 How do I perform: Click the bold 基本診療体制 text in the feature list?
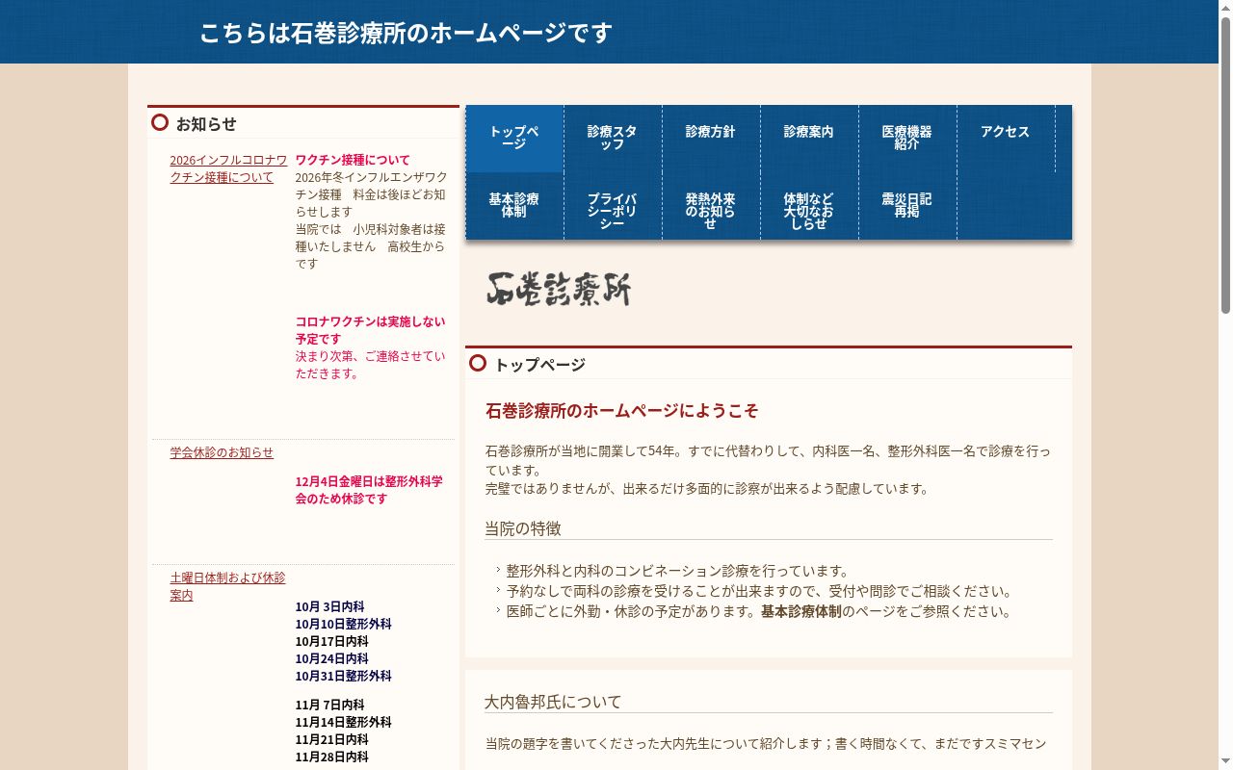point(801,611)
